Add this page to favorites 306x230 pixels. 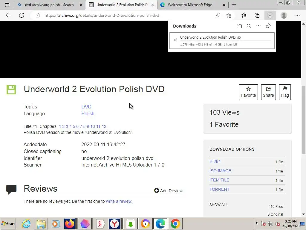click(x=229, y=15)
